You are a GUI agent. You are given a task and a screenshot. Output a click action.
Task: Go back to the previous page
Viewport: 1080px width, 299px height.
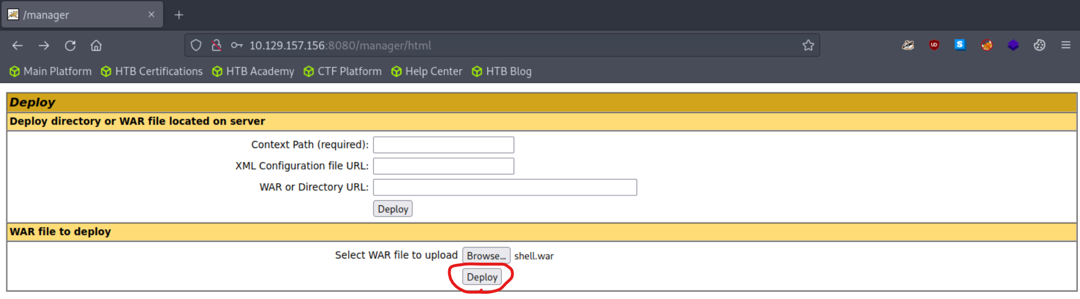[x=18, y=46]
